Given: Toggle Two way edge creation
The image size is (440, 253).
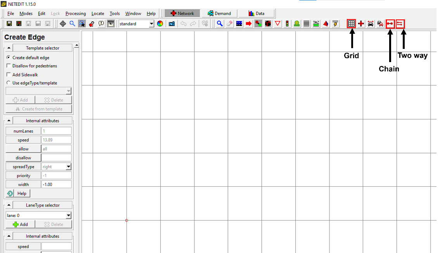Looking at the screenshot, I should click(x=400, y=24).
